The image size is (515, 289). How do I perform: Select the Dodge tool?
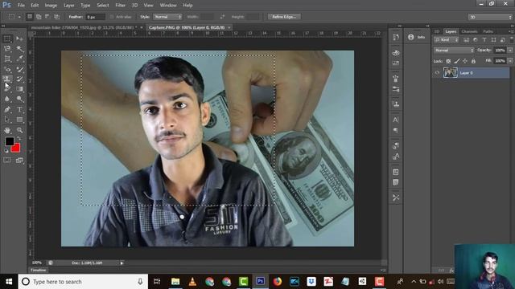tap(19, 99)
